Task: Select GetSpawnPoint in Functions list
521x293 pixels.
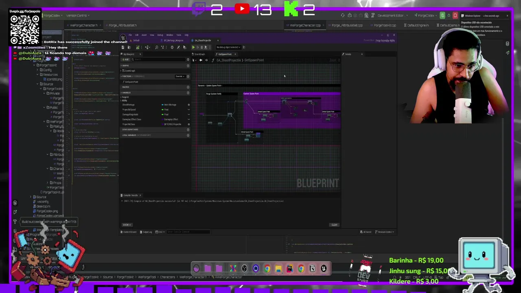Action: (x=131, y=82)
